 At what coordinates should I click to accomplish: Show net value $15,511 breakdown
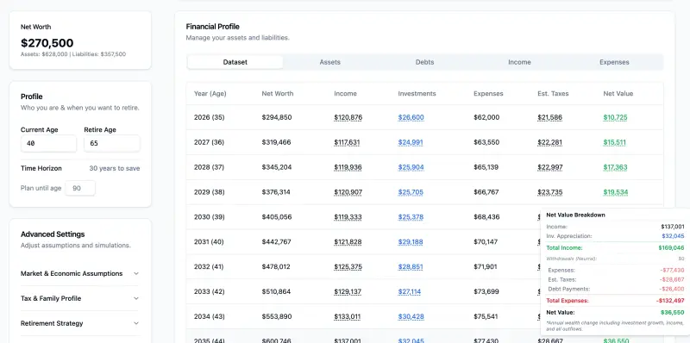coord(614,142)
